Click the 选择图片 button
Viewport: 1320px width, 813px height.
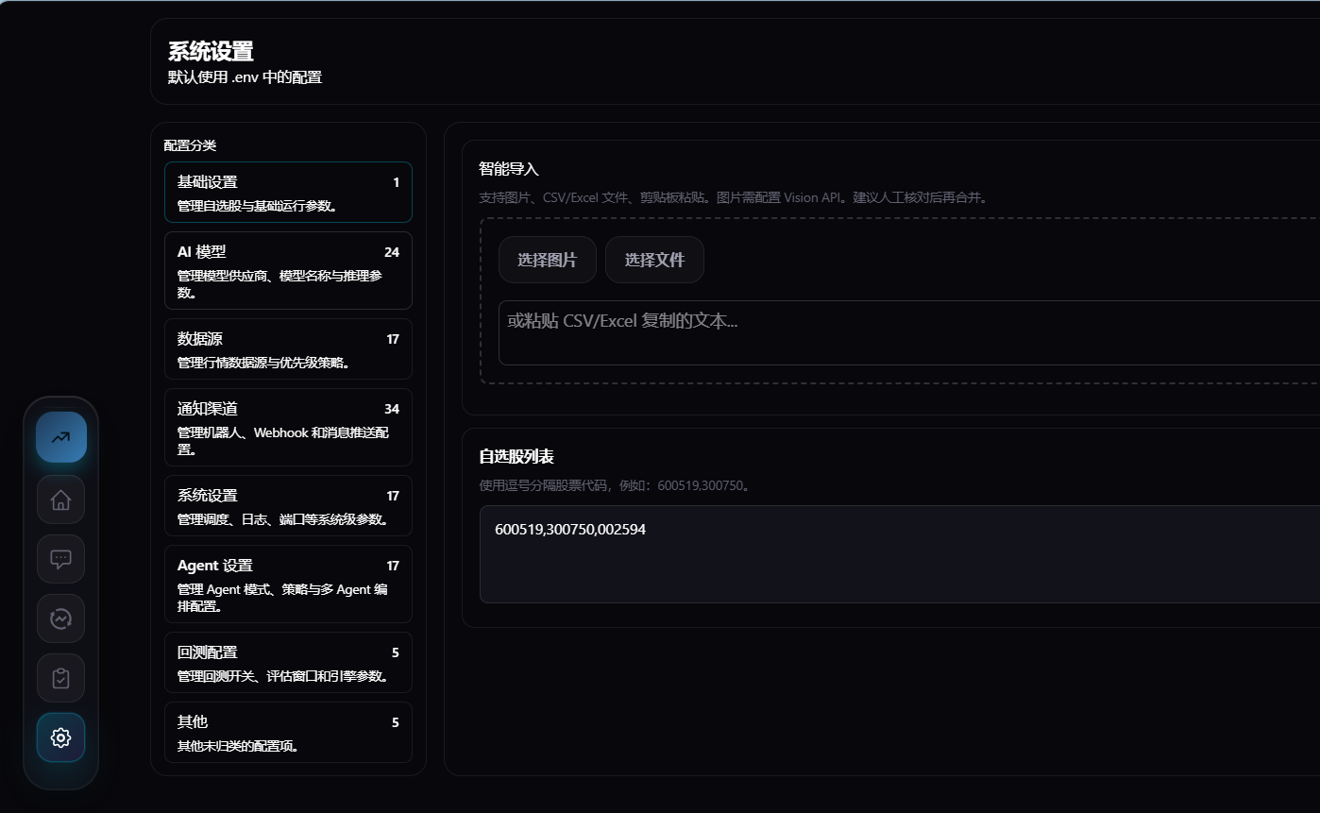(x=548, y=259)
